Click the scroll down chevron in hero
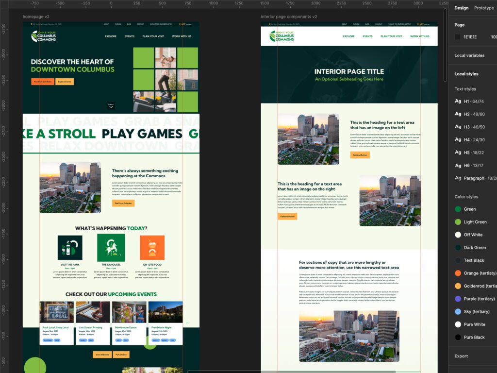Screen dimensions: 497x373 click(x=111, y=106)
